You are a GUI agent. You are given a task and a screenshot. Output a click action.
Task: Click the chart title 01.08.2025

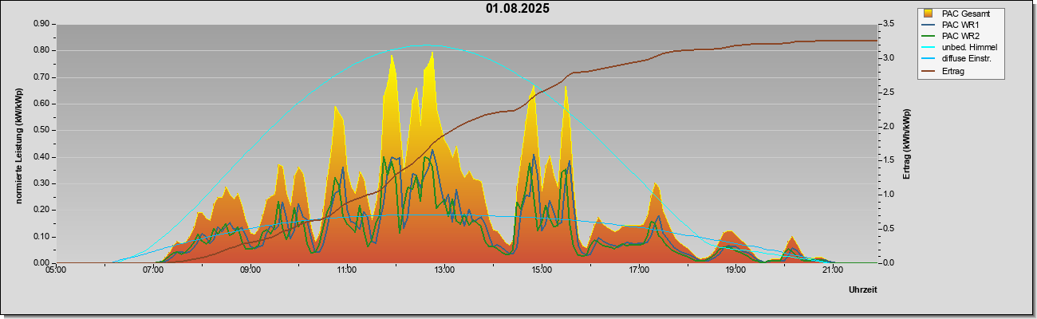(x=517, y=9)
